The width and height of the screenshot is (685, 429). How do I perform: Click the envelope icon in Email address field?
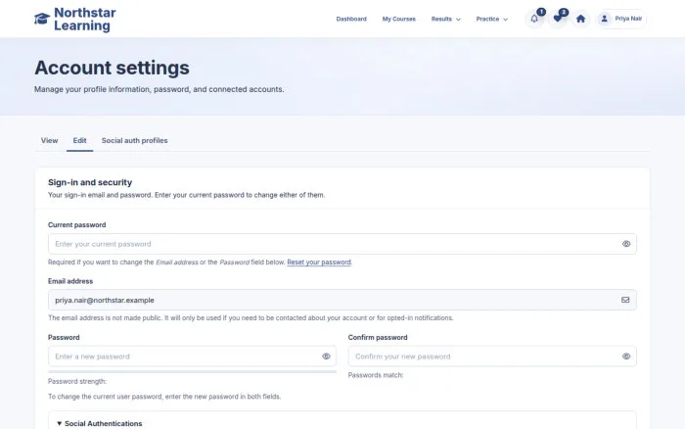(x=625, y=300)
